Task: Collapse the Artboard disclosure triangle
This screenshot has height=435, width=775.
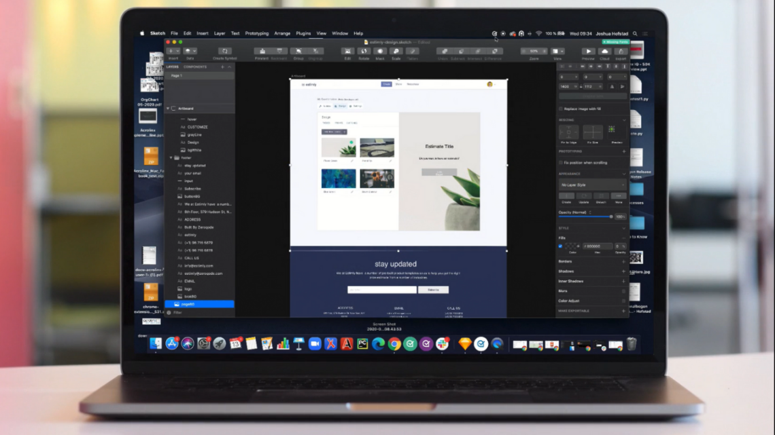Action: 168,109
